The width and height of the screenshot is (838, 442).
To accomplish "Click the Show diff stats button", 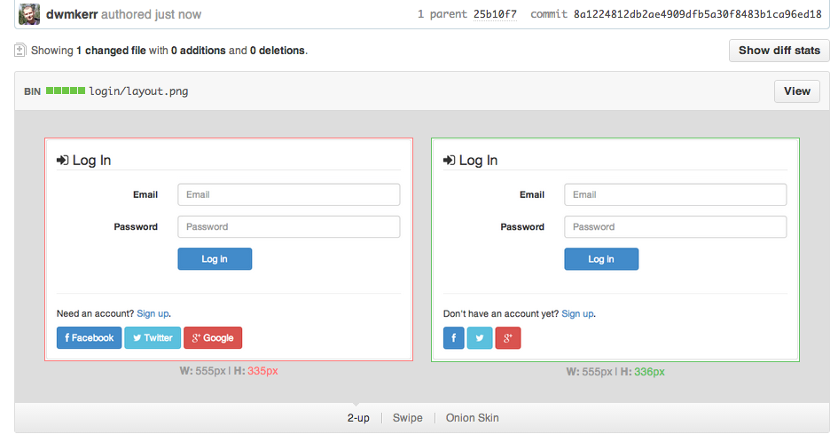I will pyautogui.click(x=779, y=51).
